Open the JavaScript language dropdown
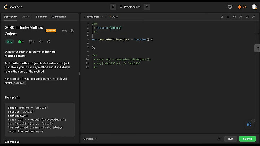Viewport: 260px width, 146px height. click(94, 17)
